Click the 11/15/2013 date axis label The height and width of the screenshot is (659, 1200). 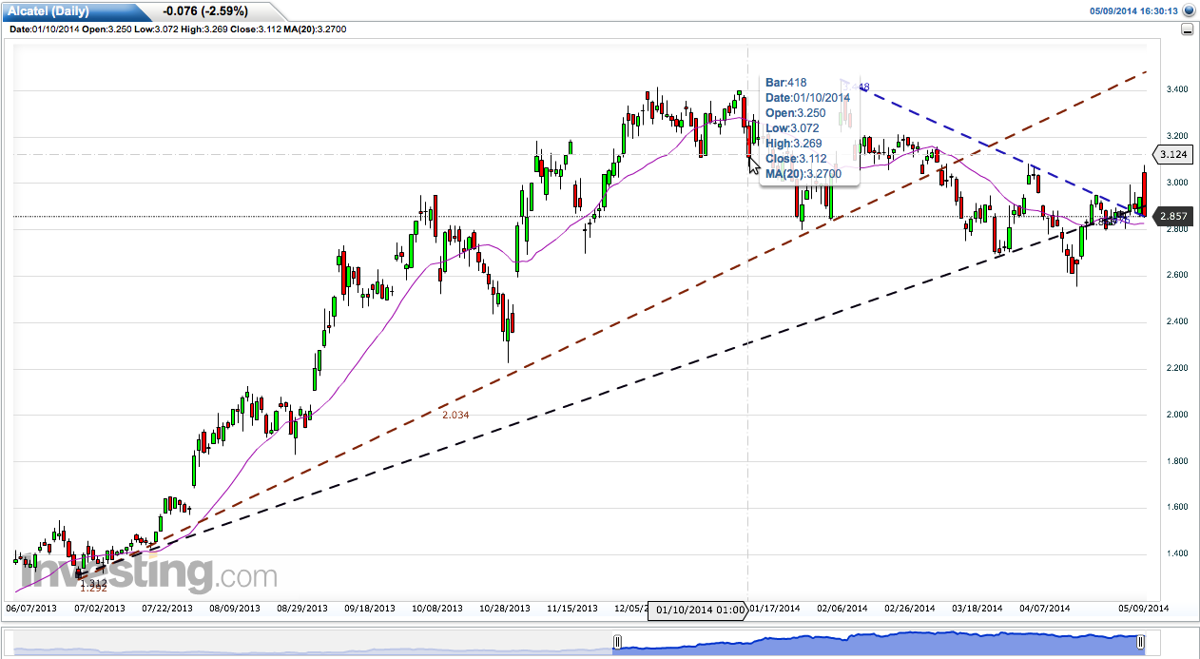tap(573, 608)
